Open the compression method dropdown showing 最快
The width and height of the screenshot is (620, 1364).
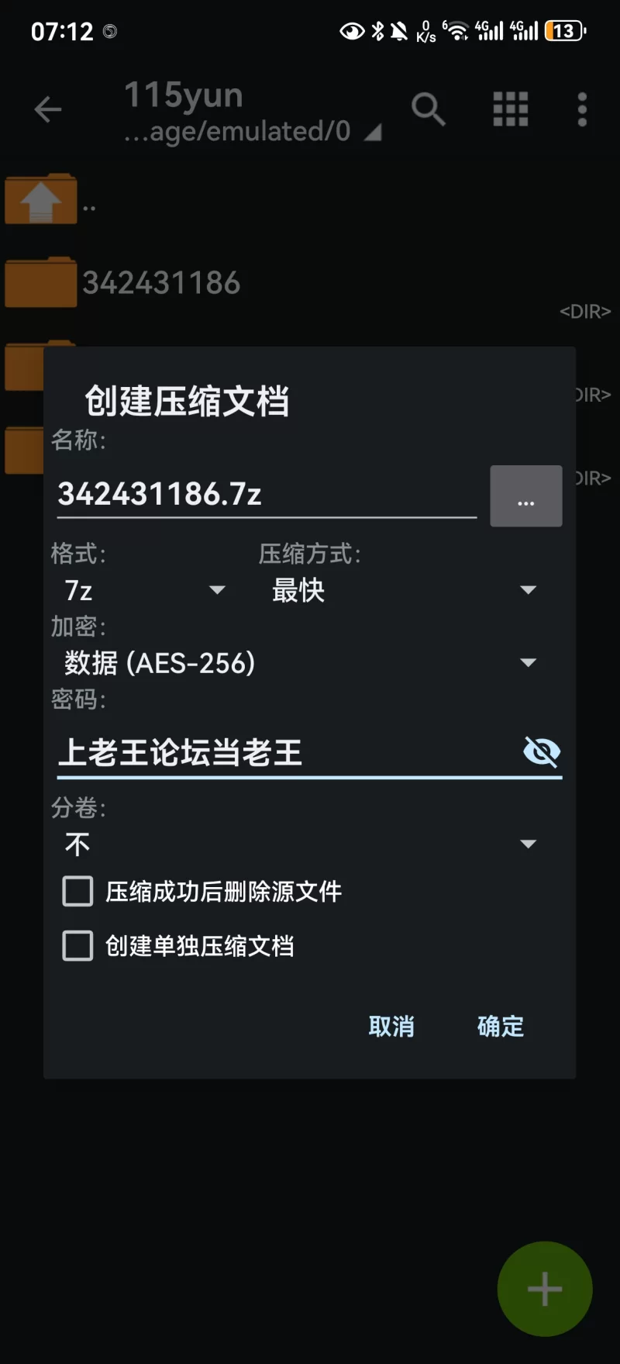[x=404, y=590]
